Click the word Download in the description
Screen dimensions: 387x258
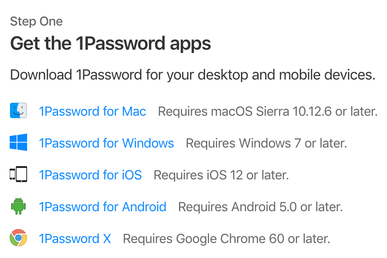pyautogui.click(x=41, y=75)
